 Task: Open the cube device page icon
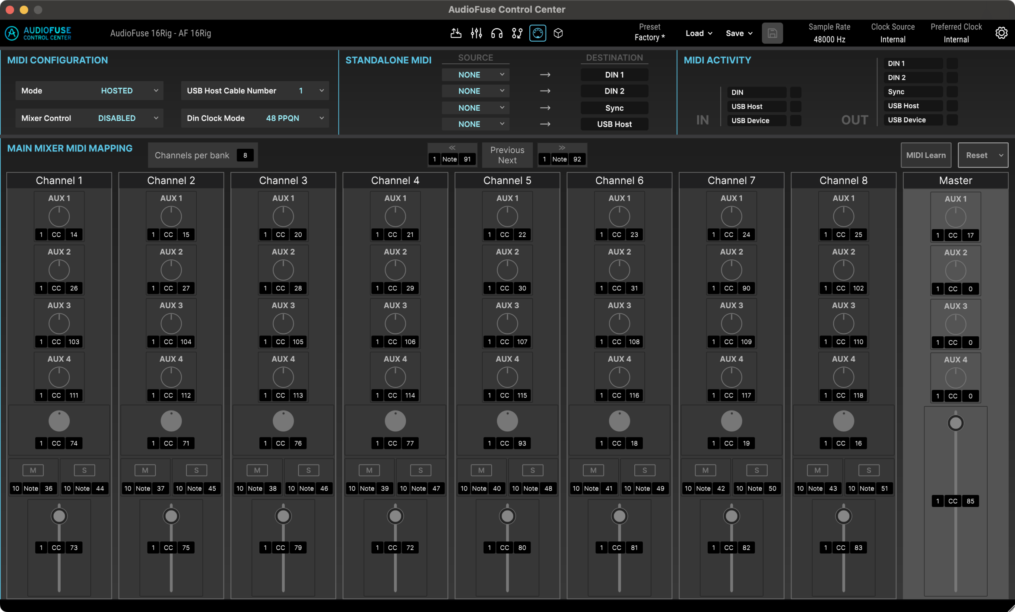558,33
